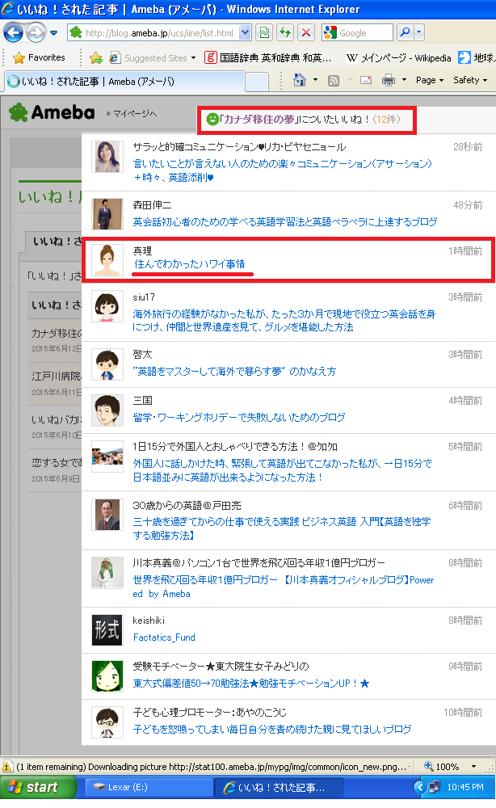Screen dimensions: 496x808
Task: Open the search provider dropdown arrow
Action: point(418,32)
